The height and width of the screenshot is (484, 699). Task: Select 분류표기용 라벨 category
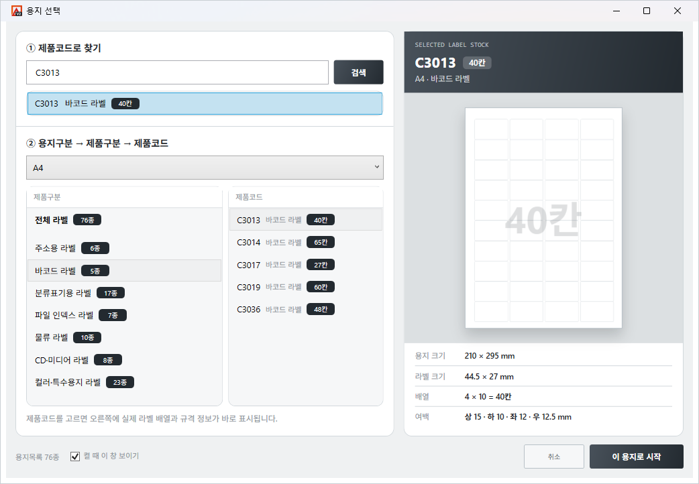point(124,293)
